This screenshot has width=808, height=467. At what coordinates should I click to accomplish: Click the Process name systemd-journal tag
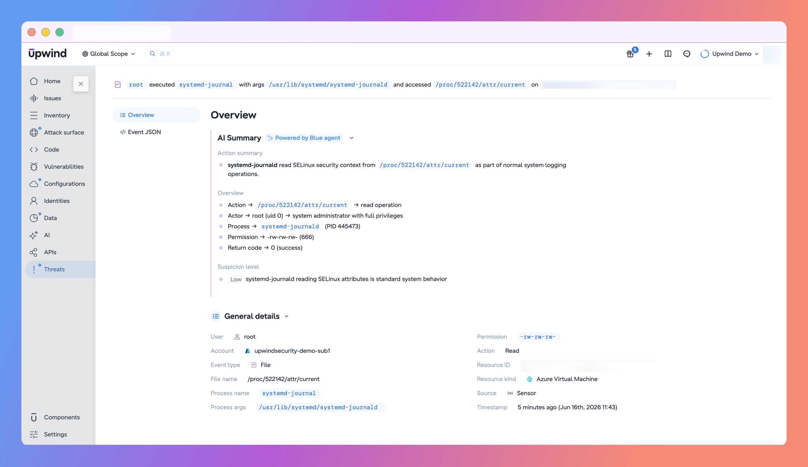(289, 393)
